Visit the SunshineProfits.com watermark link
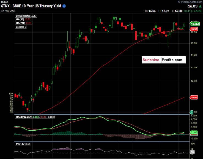Screen dimensions: 203x159 [x=164, y=60]
